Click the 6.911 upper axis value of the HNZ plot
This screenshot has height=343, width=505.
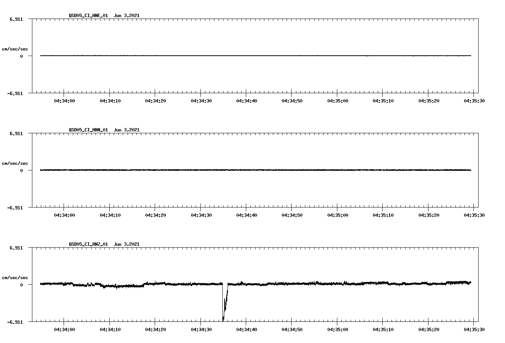click(16, 248)
